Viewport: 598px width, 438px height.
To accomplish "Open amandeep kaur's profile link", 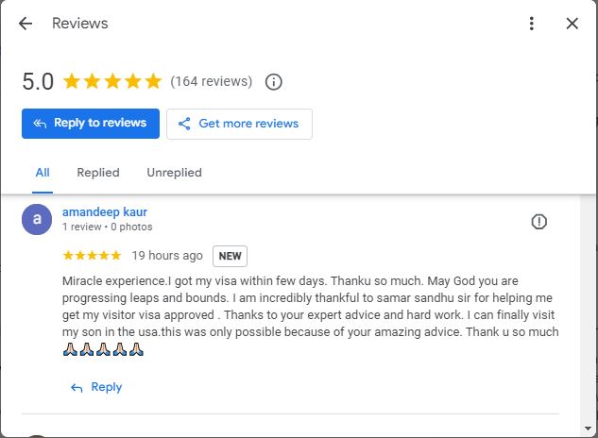I will [105, 212].
